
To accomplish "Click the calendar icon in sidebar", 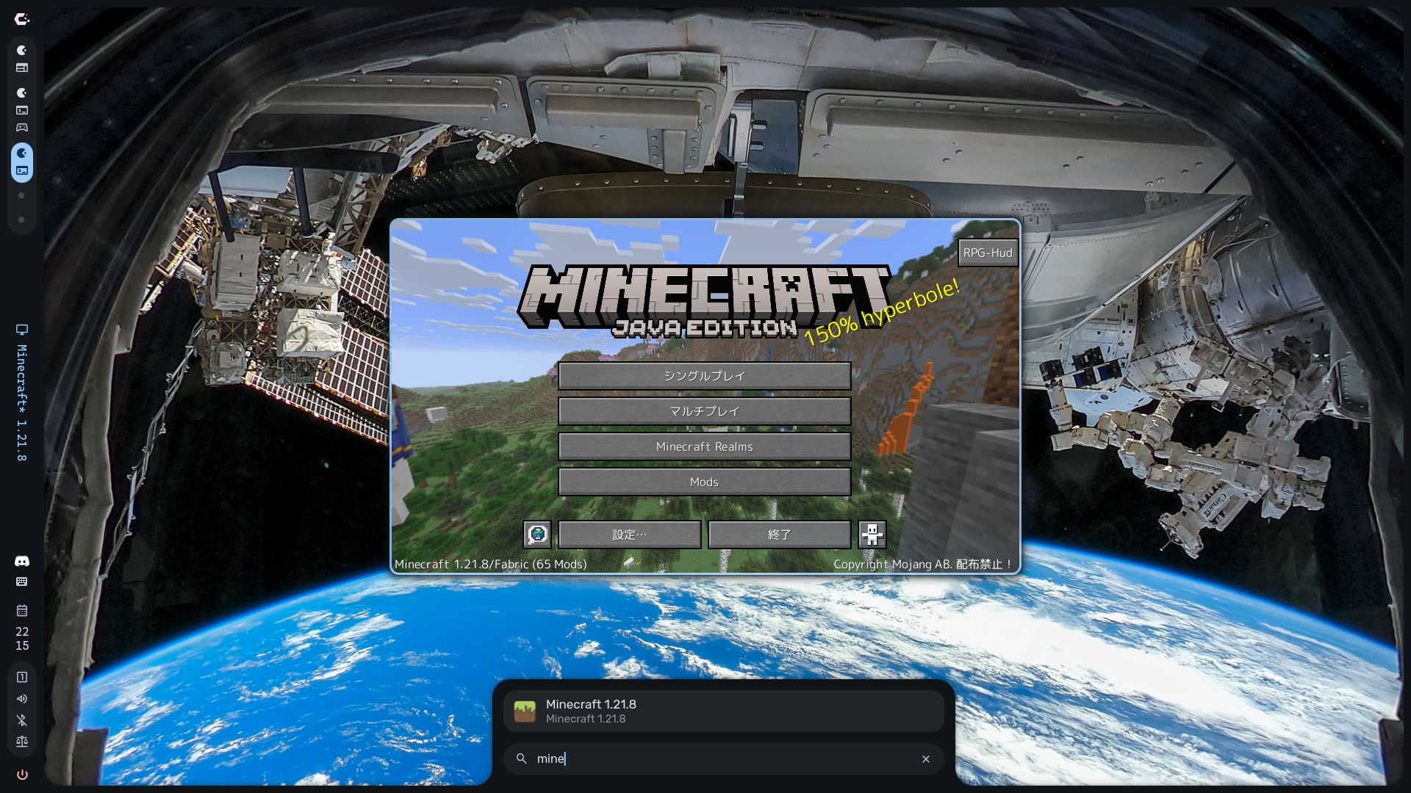I will (x=22, y=611).
